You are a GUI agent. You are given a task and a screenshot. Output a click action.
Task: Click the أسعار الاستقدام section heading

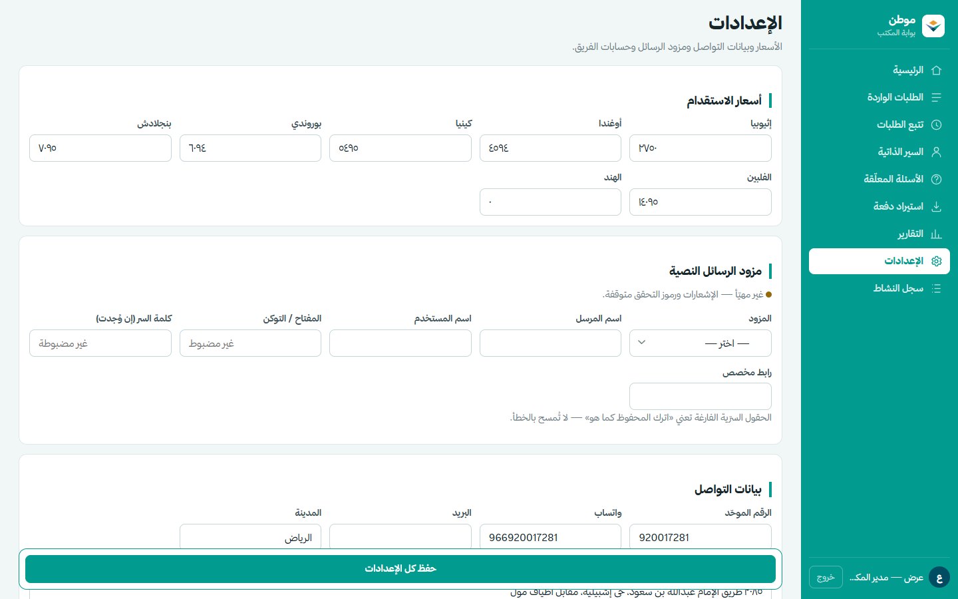pyautogui.click(x=724, y=100)
